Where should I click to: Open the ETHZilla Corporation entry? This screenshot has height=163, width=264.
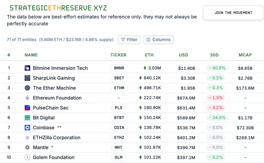coord(56,138)
